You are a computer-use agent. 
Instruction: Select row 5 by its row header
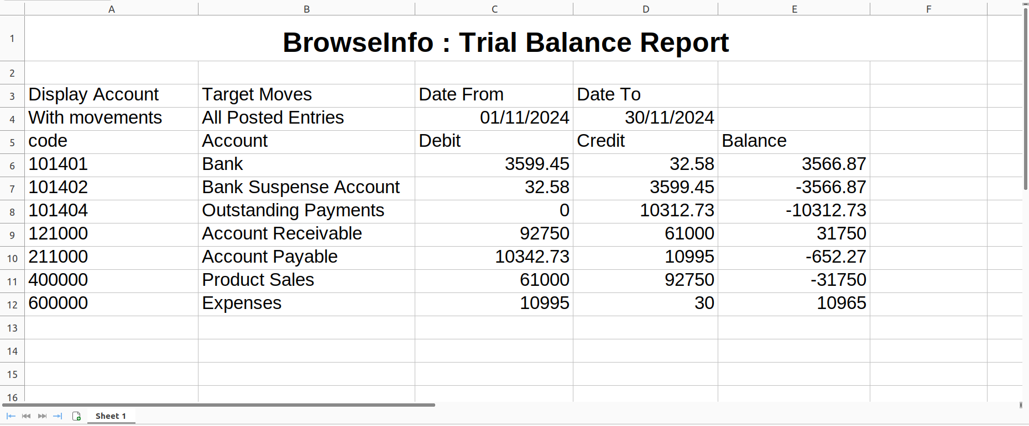tap(12, 142)
